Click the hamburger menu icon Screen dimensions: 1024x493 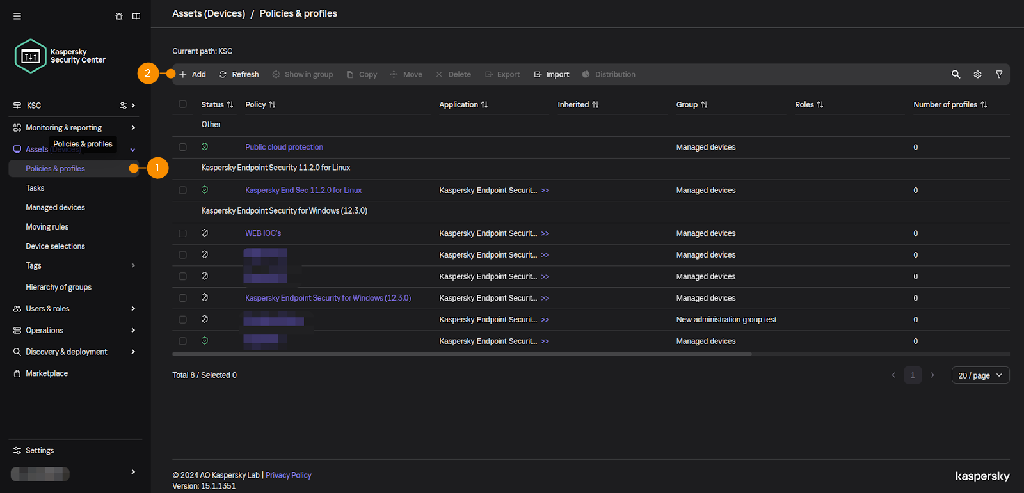click(x=17, y=16)
